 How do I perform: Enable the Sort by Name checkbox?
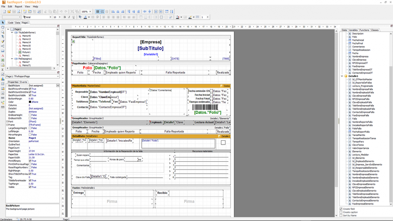click(x=341, y=215)
